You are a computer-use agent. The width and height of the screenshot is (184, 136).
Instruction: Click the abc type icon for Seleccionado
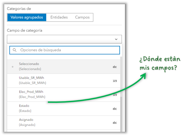[115, 67]
